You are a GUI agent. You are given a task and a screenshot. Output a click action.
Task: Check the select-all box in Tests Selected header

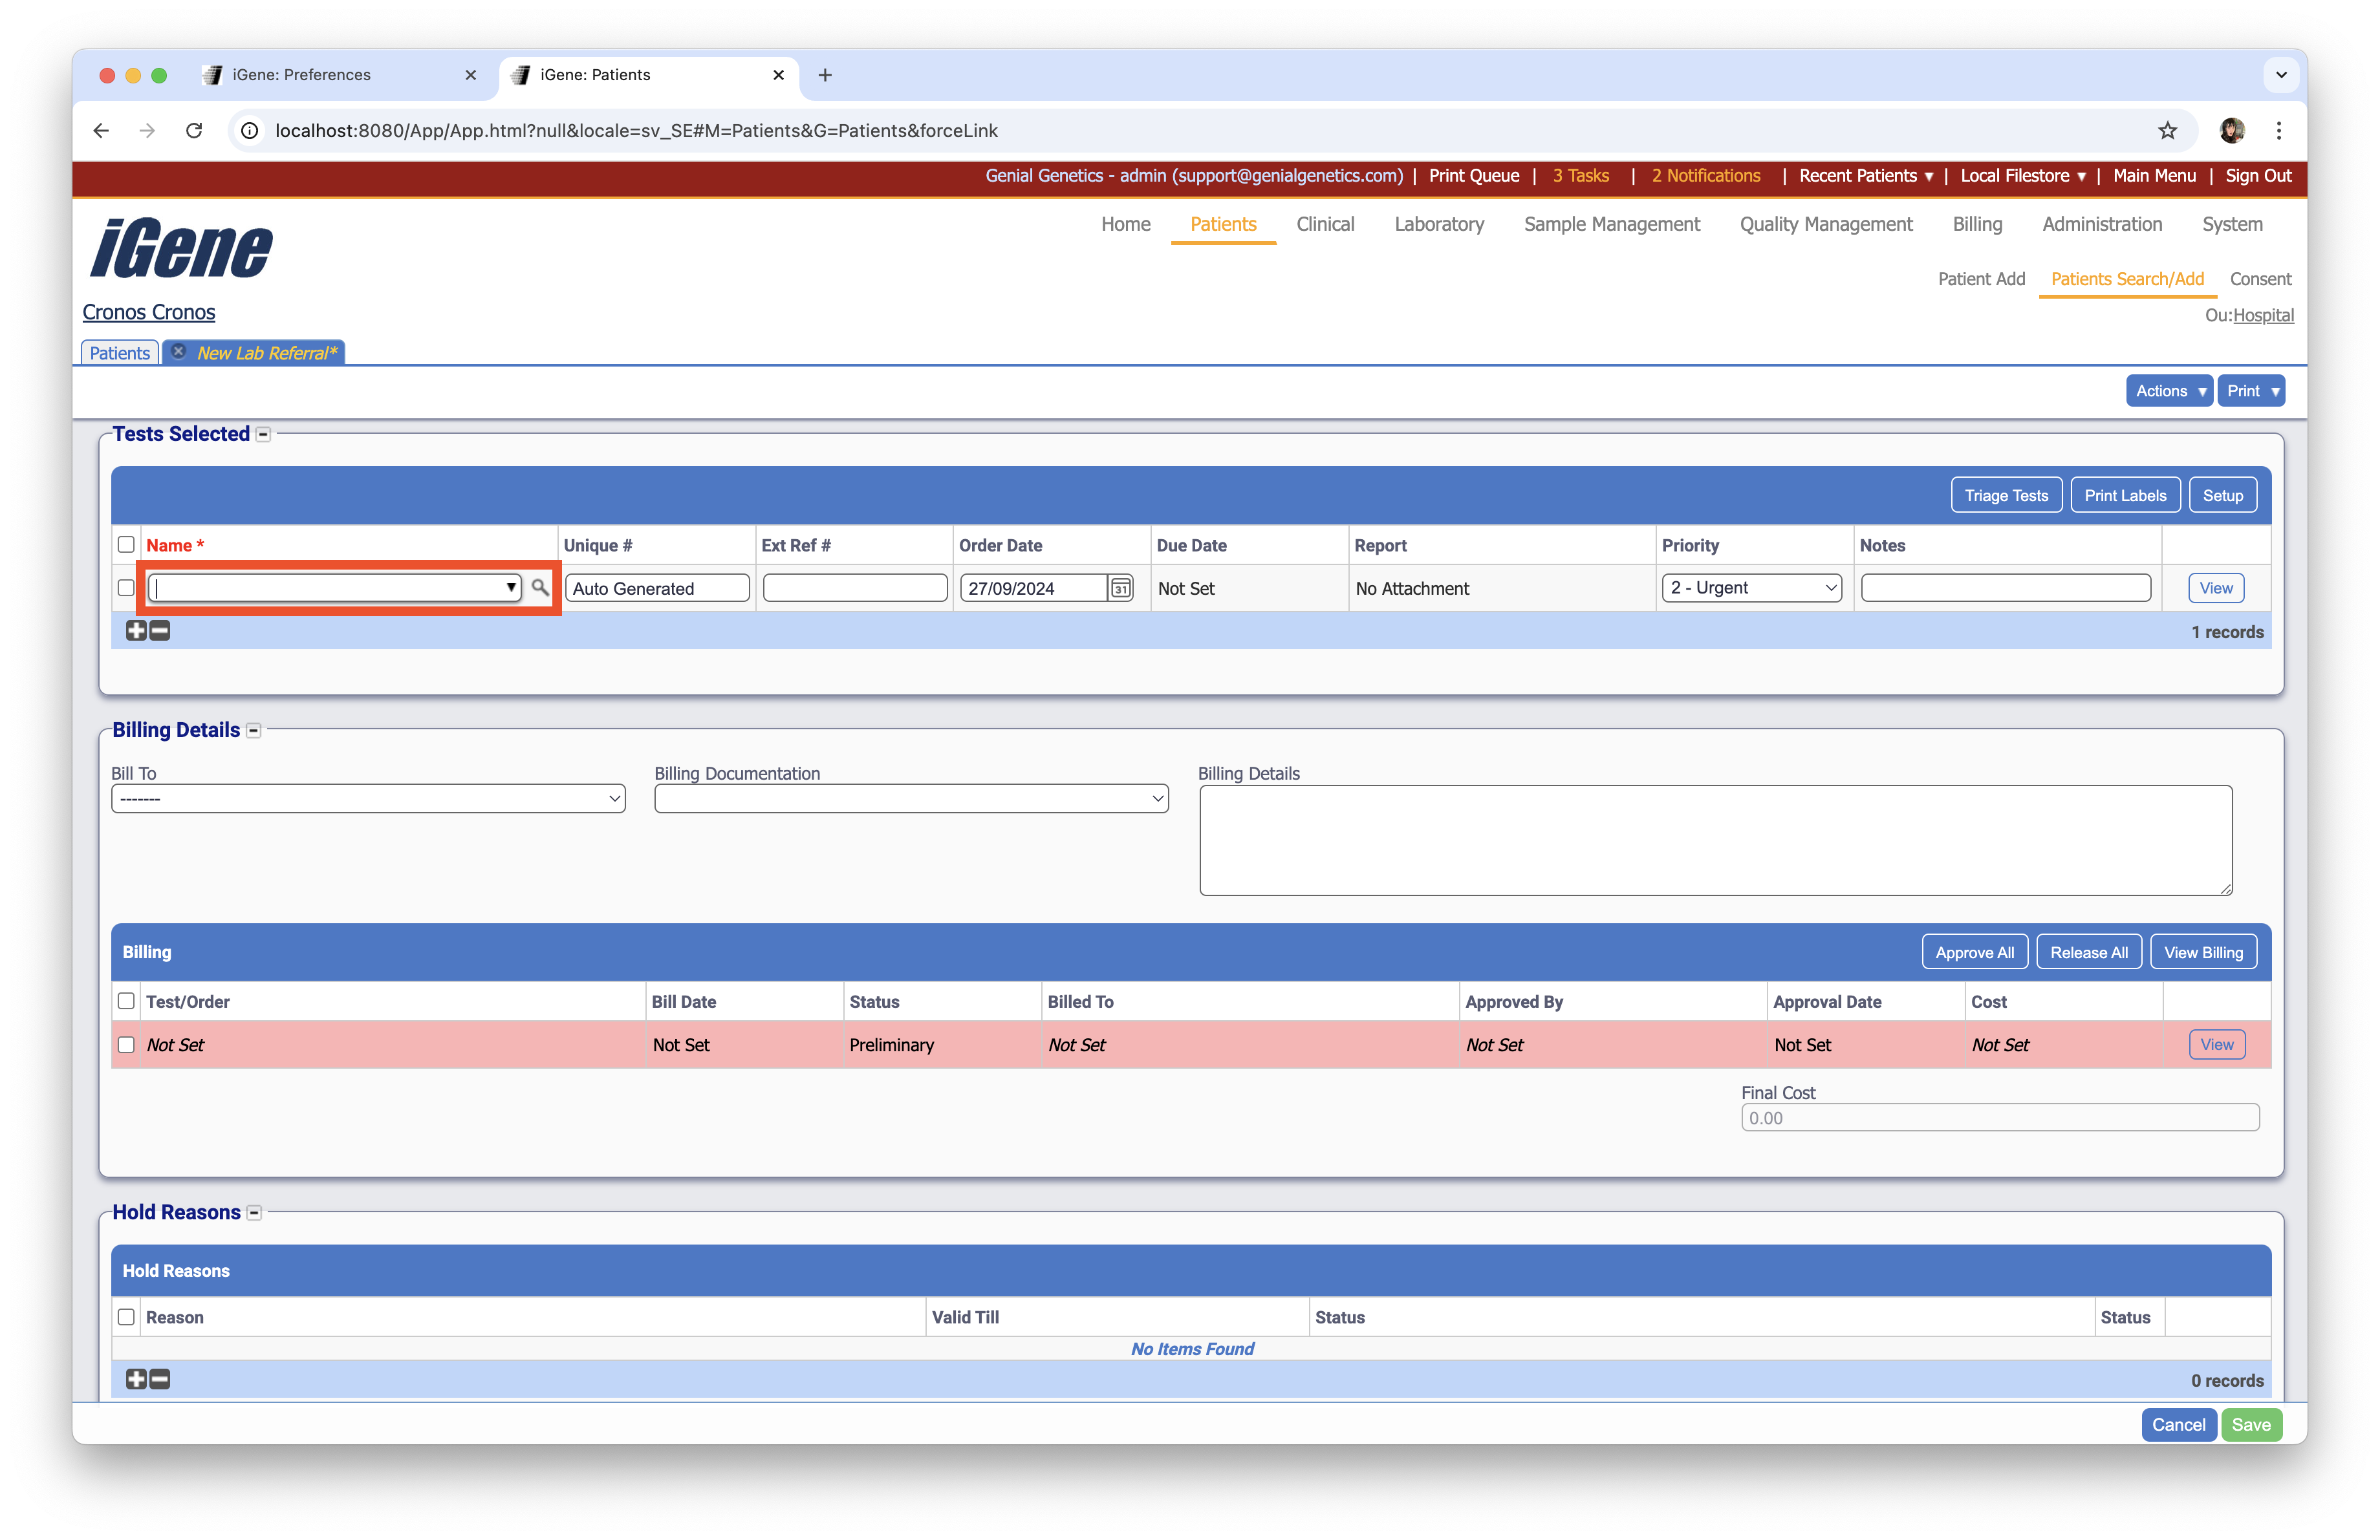[126, 544]
